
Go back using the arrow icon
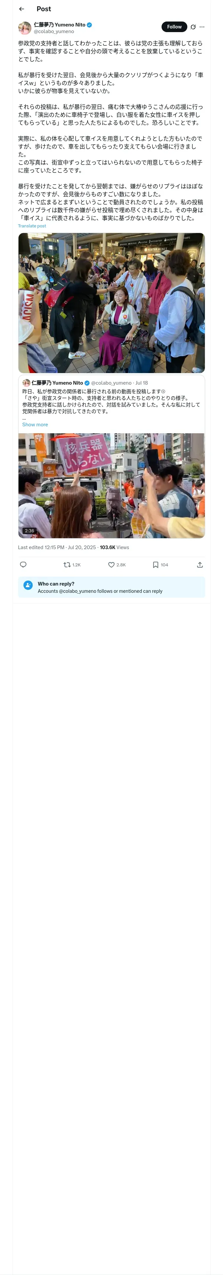(22, 9)
